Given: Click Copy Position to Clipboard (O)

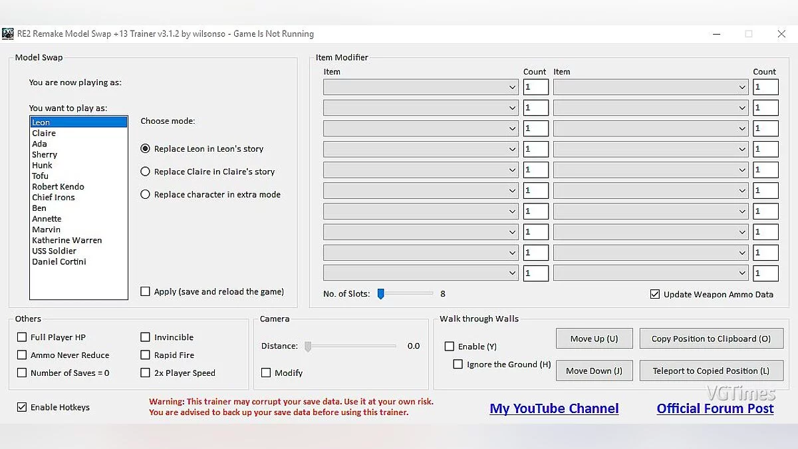Looking at the screenshot, I should click(711, 339).
